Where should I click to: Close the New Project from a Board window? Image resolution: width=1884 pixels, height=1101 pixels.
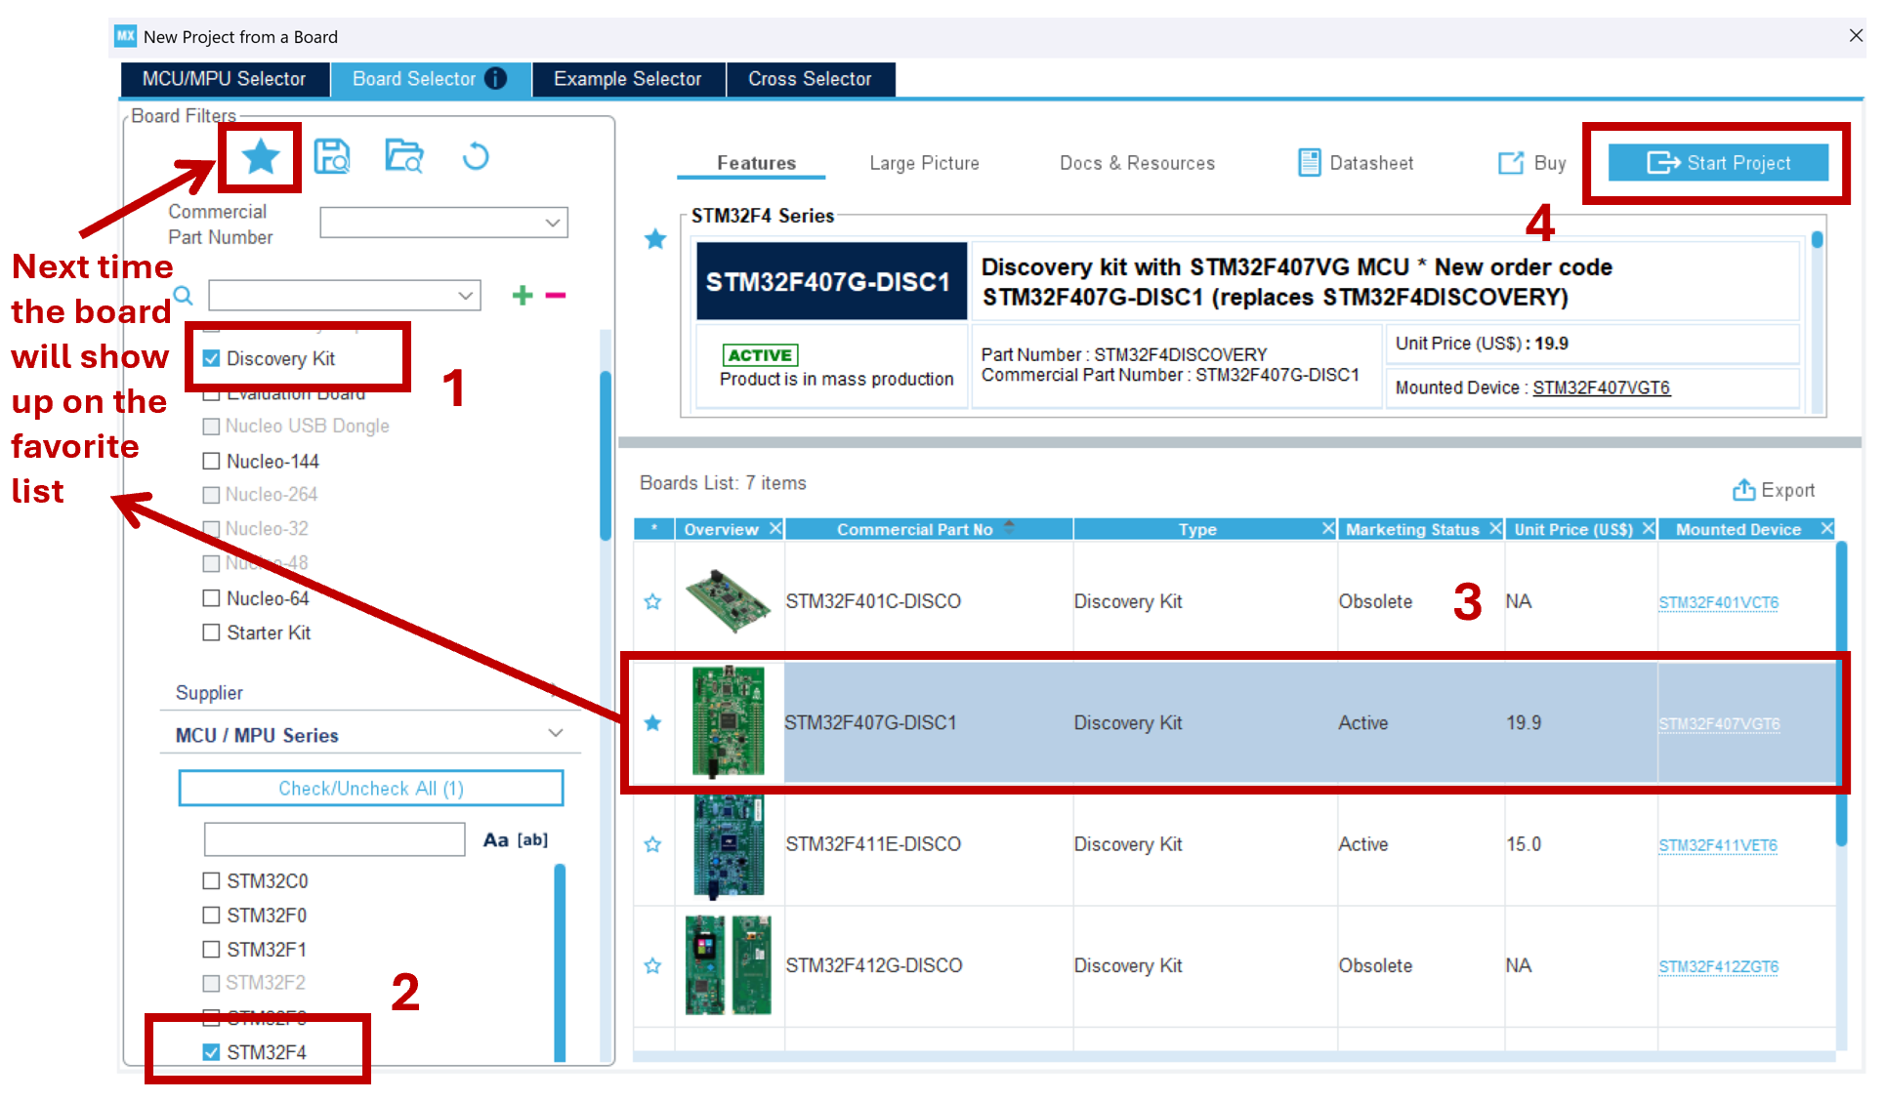click(1856, 35)
